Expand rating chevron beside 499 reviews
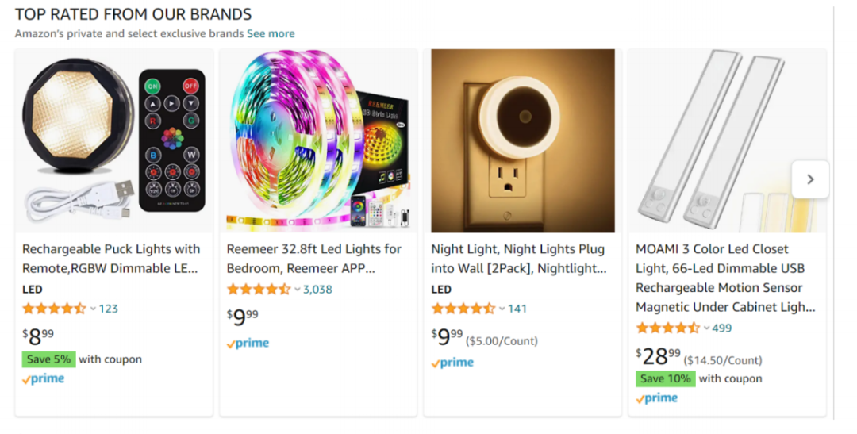The height and width of the screenshot is (434, 857). click(x=706, y=328)
